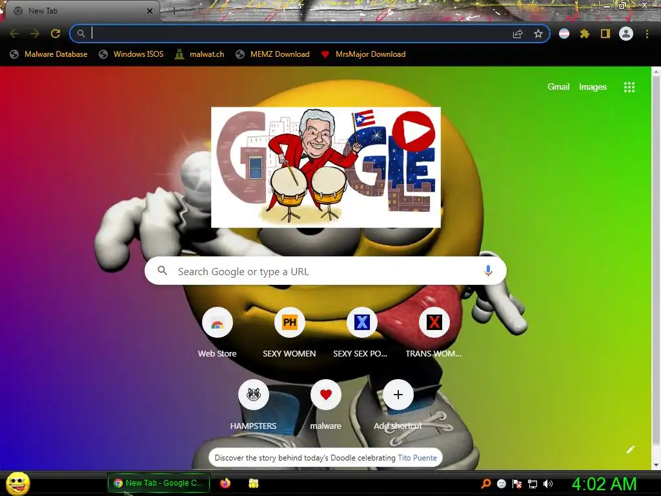This screenshot has width=661, height=496.
Task: Reload the page with refresh icon
Action: [56, 34]
